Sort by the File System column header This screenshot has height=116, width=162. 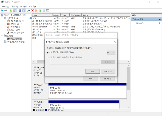point(76,15)
